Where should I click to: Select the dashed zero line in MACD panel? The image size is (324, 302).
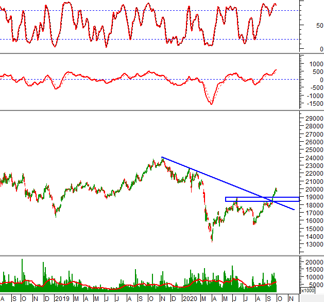pos(129,79)
